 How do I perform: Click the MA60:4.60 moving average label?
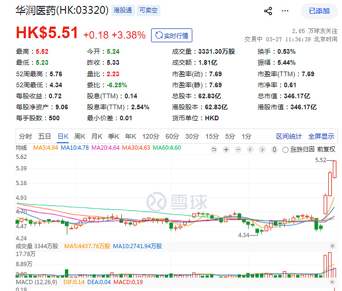[167, 148]
